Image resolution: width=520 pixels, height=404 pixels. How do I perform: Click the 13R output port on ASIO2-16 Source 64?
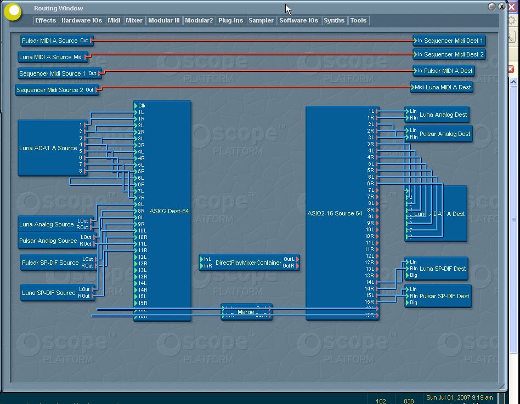coord(377,276)
